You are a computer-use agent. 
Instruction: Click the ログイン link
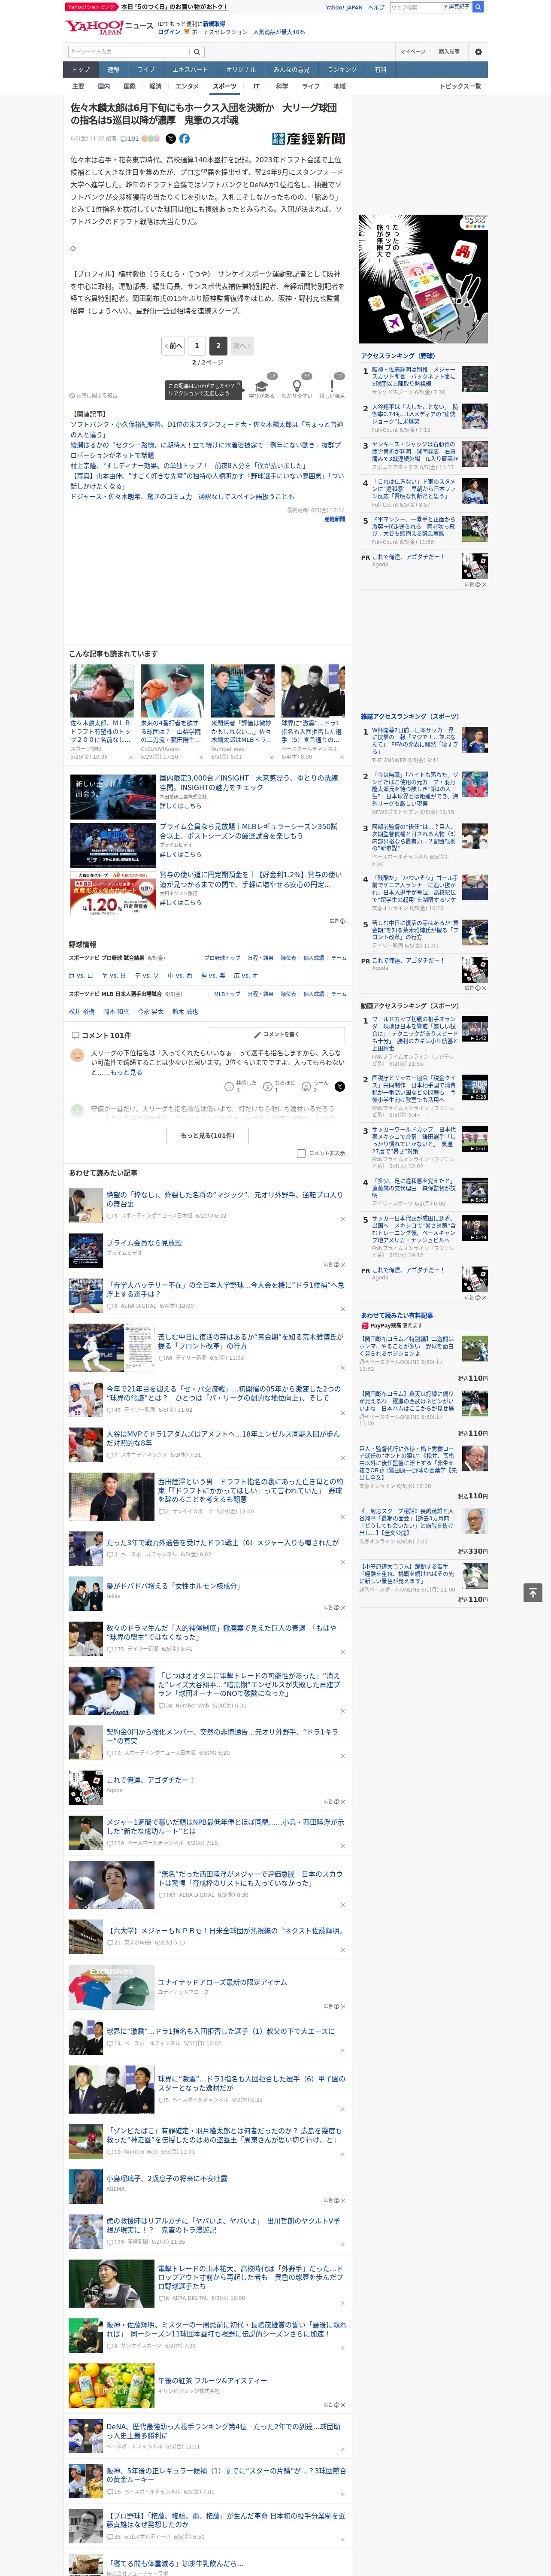click(169, 32)
